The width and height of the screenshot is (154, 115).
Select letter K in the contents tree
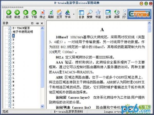[13, 74]
